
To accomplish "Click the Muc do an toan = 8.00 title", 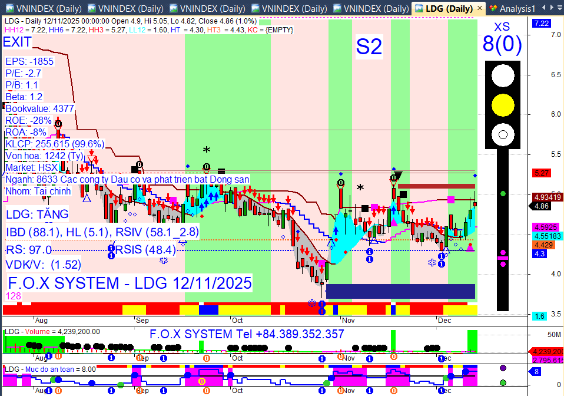I will [51, 369].
